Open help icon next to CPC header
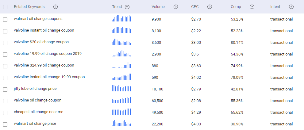This screenshot has width=304, height=130. click(210, 7)
